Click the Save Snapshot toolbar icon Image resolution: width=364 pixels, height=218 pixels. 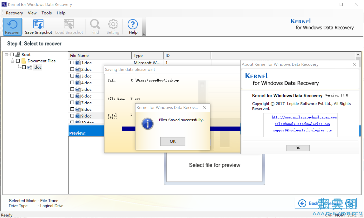click(38, 26)
